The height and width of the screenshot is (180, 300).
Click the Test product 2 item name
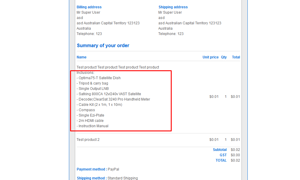tap(88, 140)
